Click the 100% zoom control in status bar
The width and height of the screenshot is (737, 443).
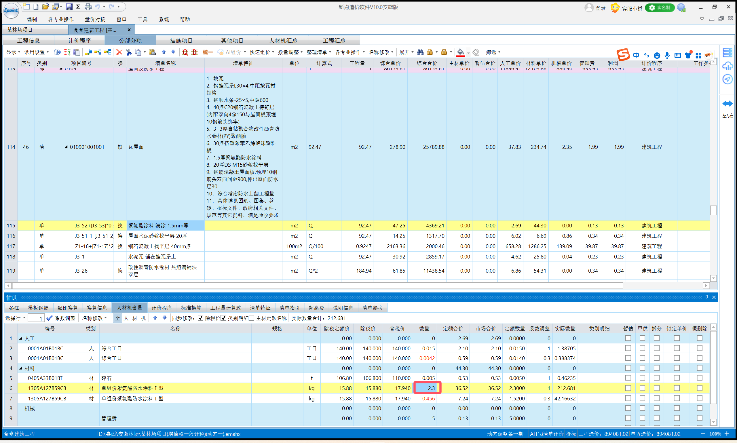pos(715,434)
